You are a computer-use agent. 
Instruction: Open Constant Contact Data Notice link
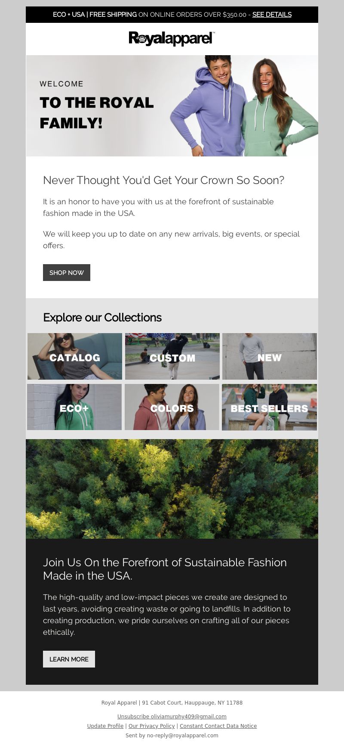click(x=218, y=726)
